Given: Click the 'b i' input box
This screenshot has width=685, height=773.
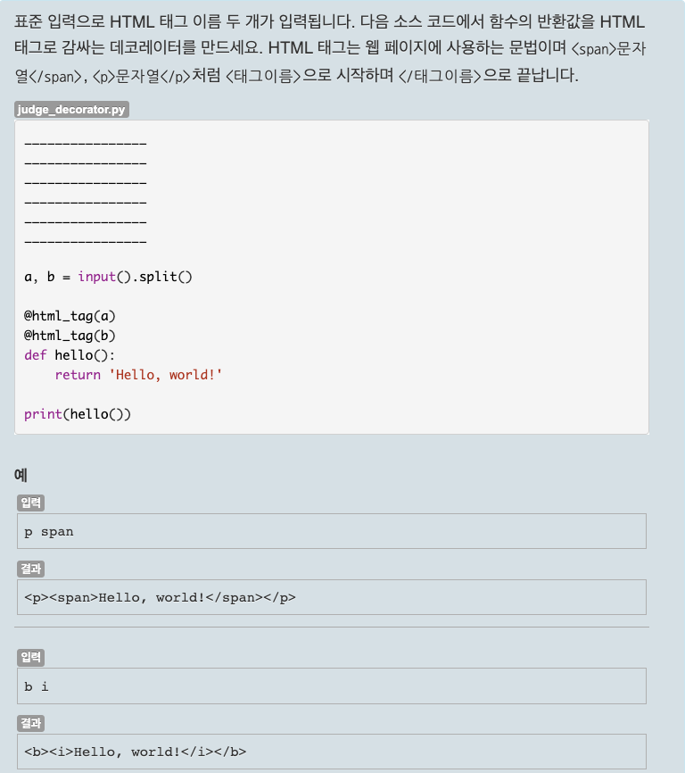Looking at the screenshot, I should (x=332, y=686).
